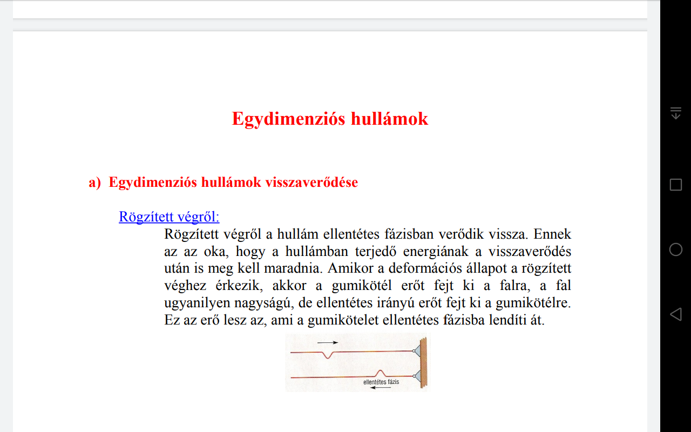The image size is (691, 432).
Task: Click the previous page's edge at top
Action: 330,9
